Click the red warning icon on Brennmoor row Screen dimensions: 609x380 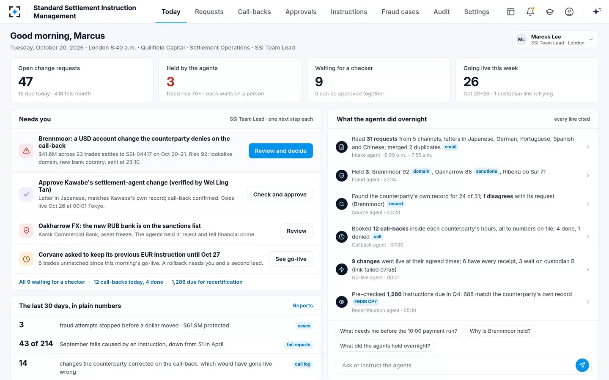26,150
